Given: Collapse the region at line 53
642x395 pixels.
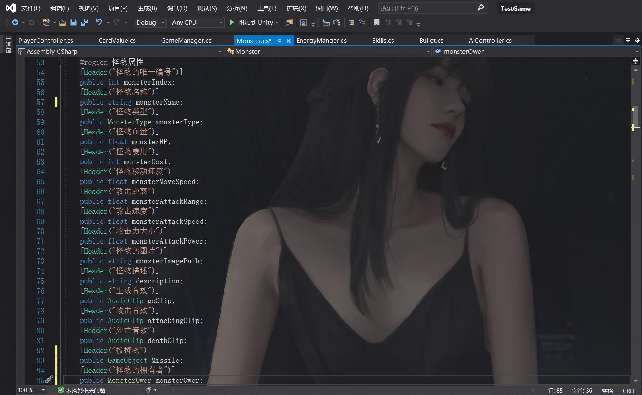Looking at the screenshot, I should pyautogui.click(x=61, y=62).
